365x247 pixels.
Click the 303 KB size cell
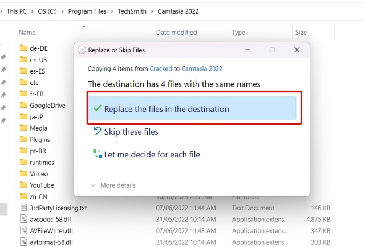pyautogui.click(x=321, y=242)
